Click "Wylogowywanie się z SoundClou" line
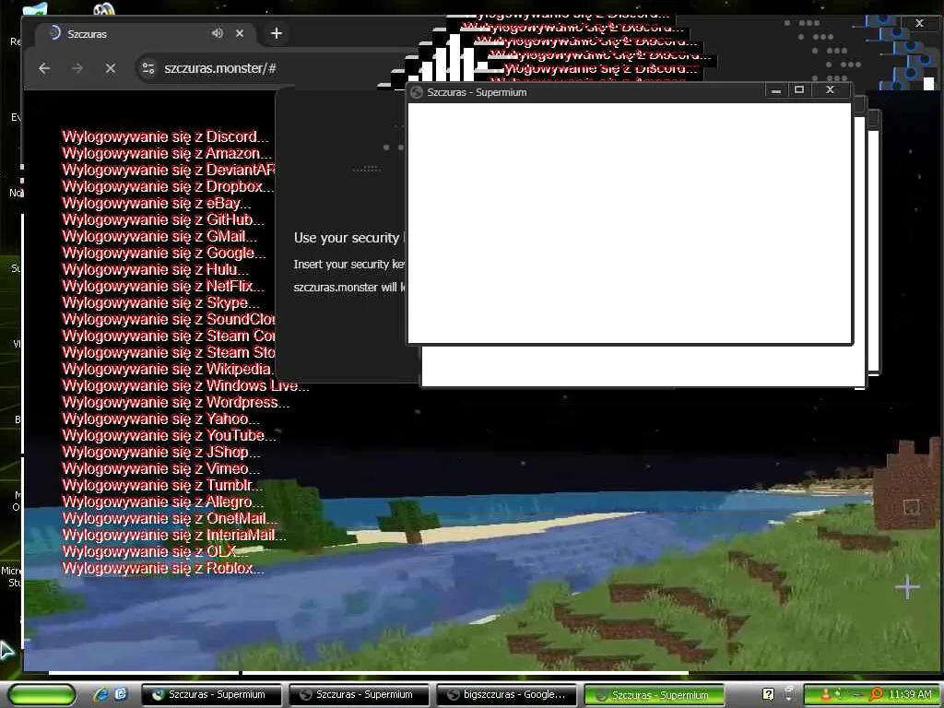This screenshot has width=944, height=708. point(169,319)
